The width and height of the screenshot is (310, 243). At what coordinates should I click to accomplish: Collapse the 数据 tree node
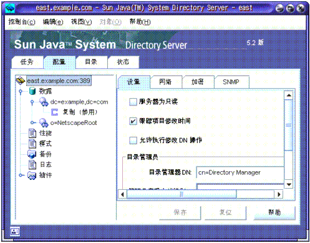[21, 91]
